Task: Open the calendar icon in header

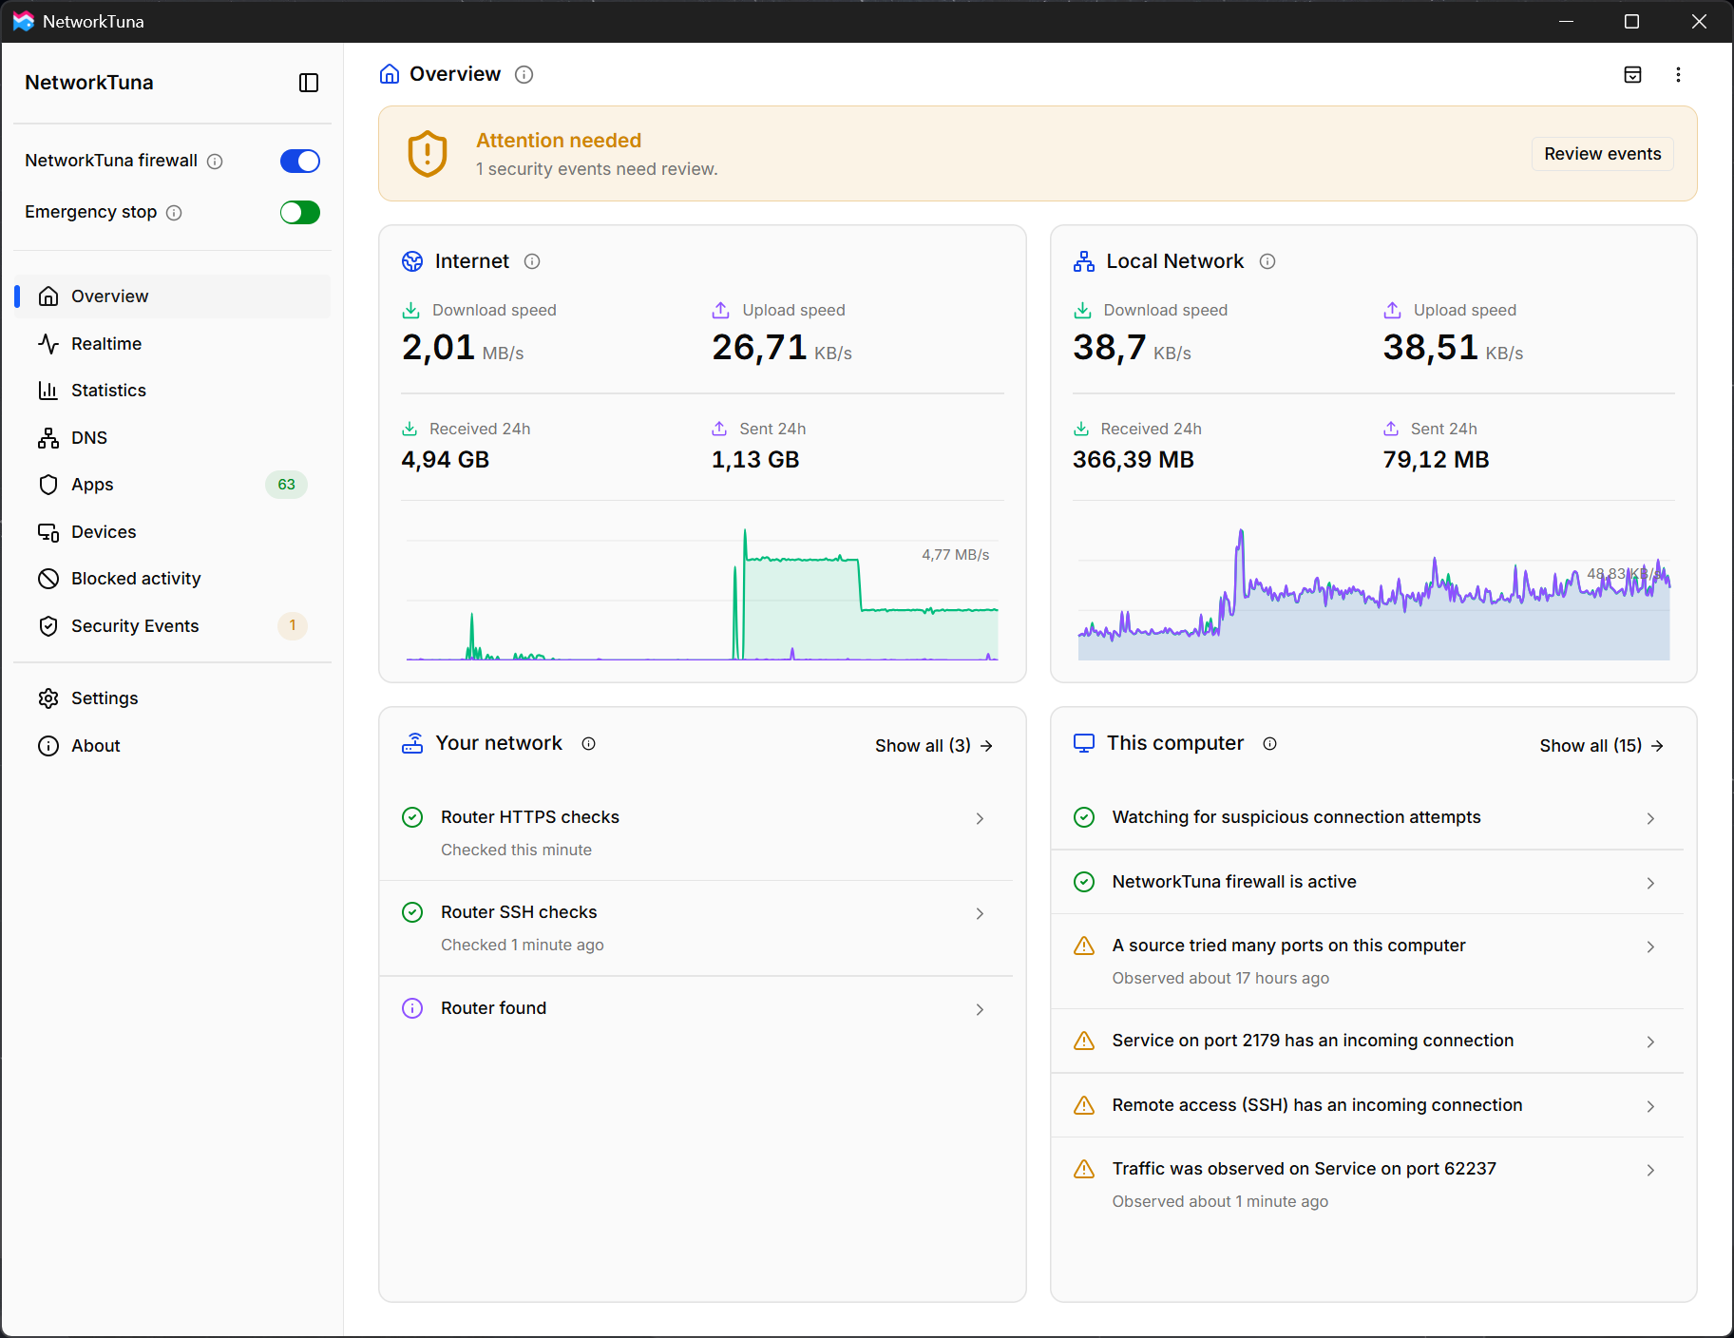Action: (x=1632, y=74)
